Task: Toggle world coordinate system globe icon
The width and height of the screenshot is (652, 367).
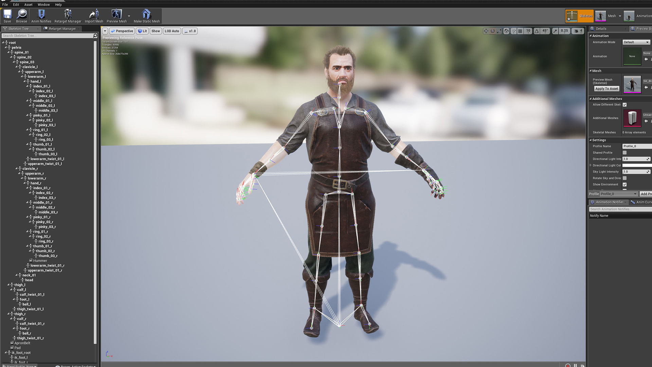Action: pos(506,31)
